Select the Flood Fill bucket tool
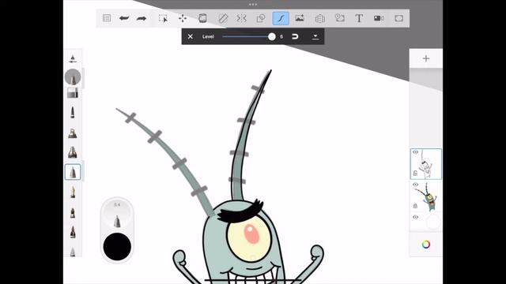Screen dimensions: 506x284 (202, 18)
